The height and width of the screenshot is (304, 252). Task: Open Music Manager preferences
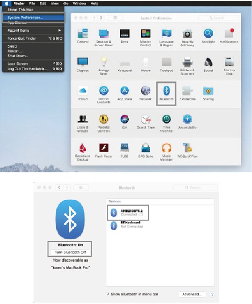click(x=167, y=152)
